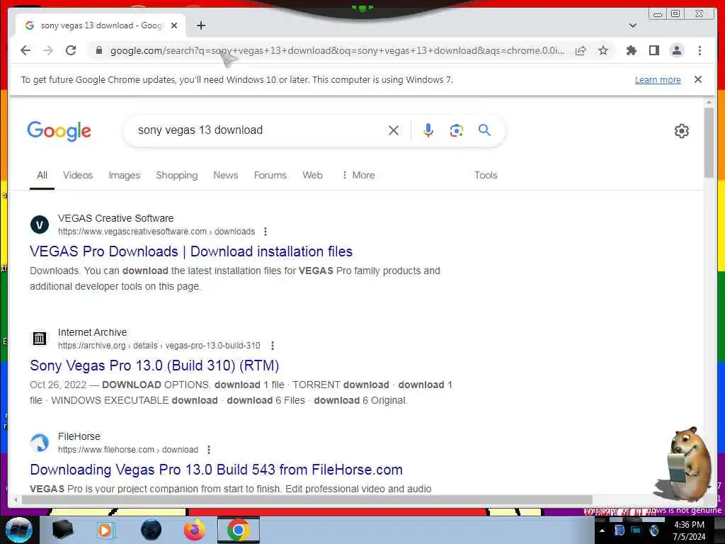Bookmark this page with the star
This screenshot has height=544, width=725.
point(603,50)
